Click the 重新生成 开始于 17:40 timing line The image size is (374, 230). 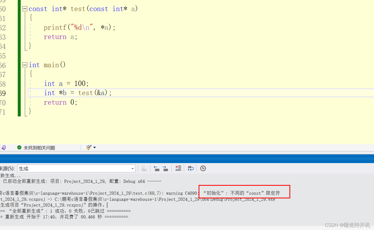coord(64,217)
